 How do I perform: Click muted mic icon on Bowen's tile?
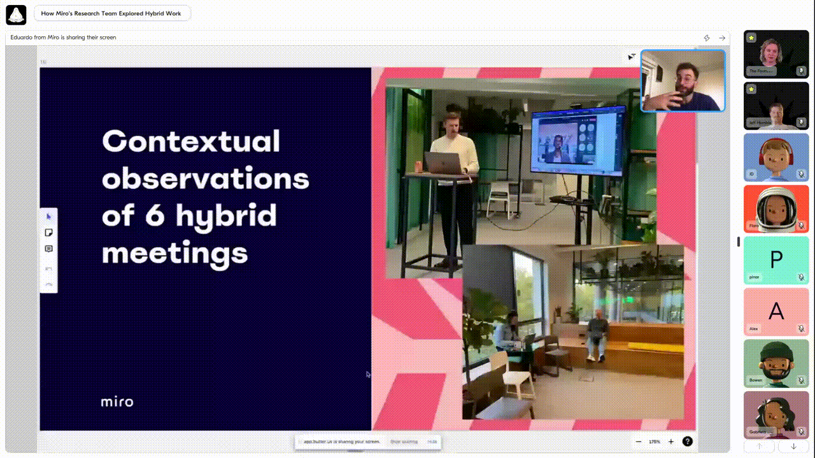click(x=801, y=380)
